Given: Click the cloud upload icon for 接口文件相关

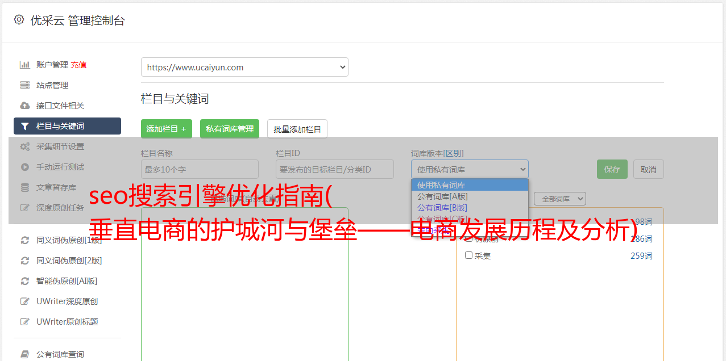Looking at the screenshot, I should [x=24, y=106].
